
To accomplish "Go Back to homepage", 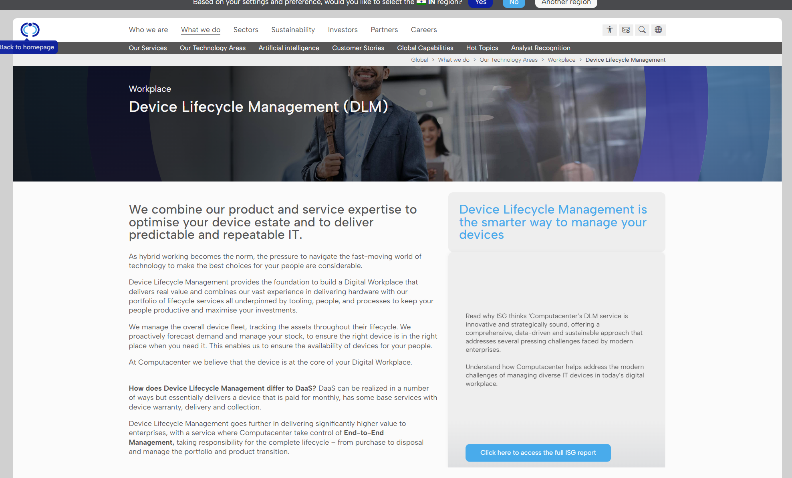I will (x=27, y=47).
